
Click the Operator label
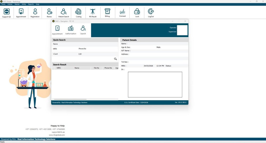[173, 28]
